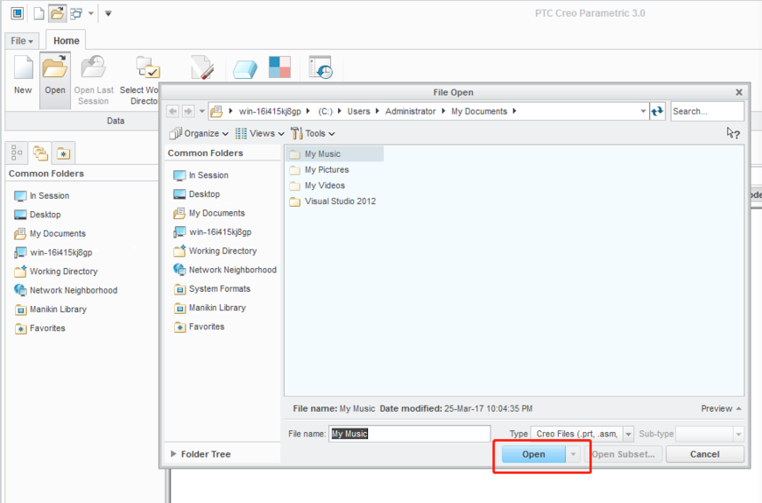Select Network Neighborhood in dialog folders
Image resolution: width=762 pixels, height=503 pixels.
coord(225,271)
